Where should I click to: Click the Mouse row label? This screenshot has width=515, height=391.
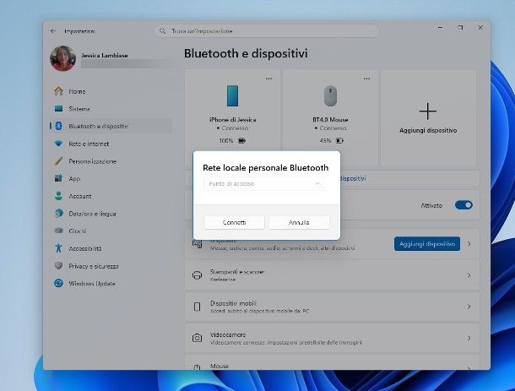click(220, 366)
